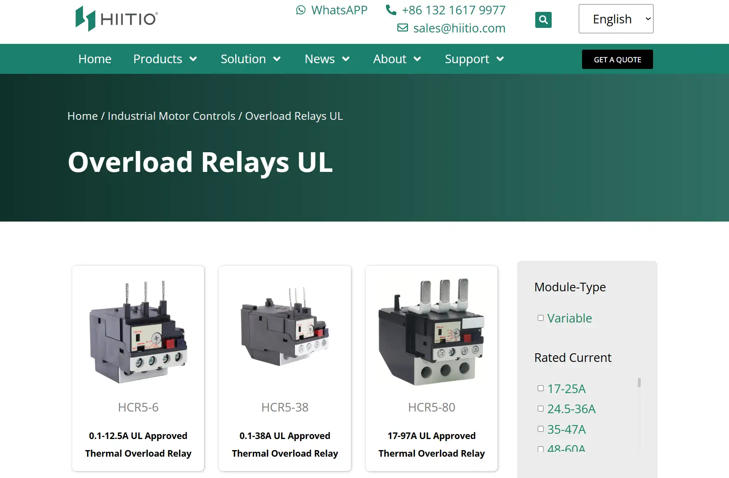
Task: Open the HCR5-80 relay product image
Action: (x=431, y=332)
